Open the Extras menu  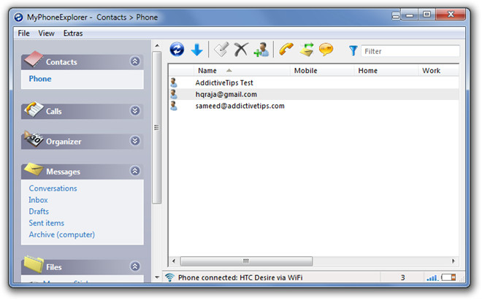click(x=73, y=33)
